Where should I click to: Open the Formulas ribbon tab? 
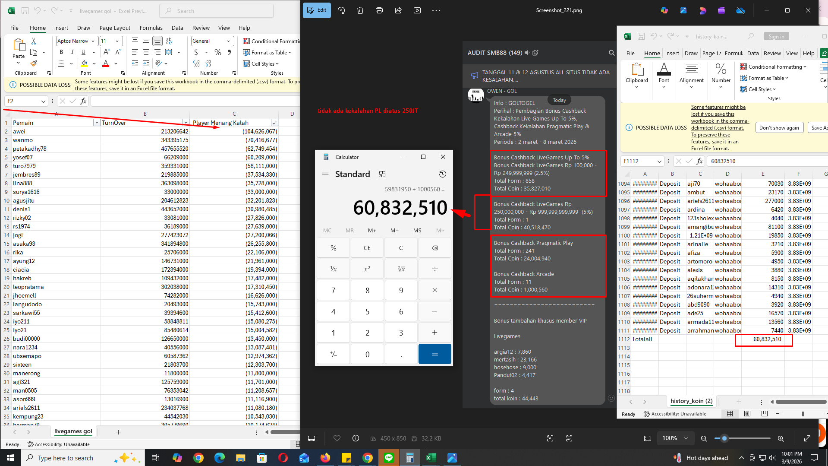click(x=151, y=28)
